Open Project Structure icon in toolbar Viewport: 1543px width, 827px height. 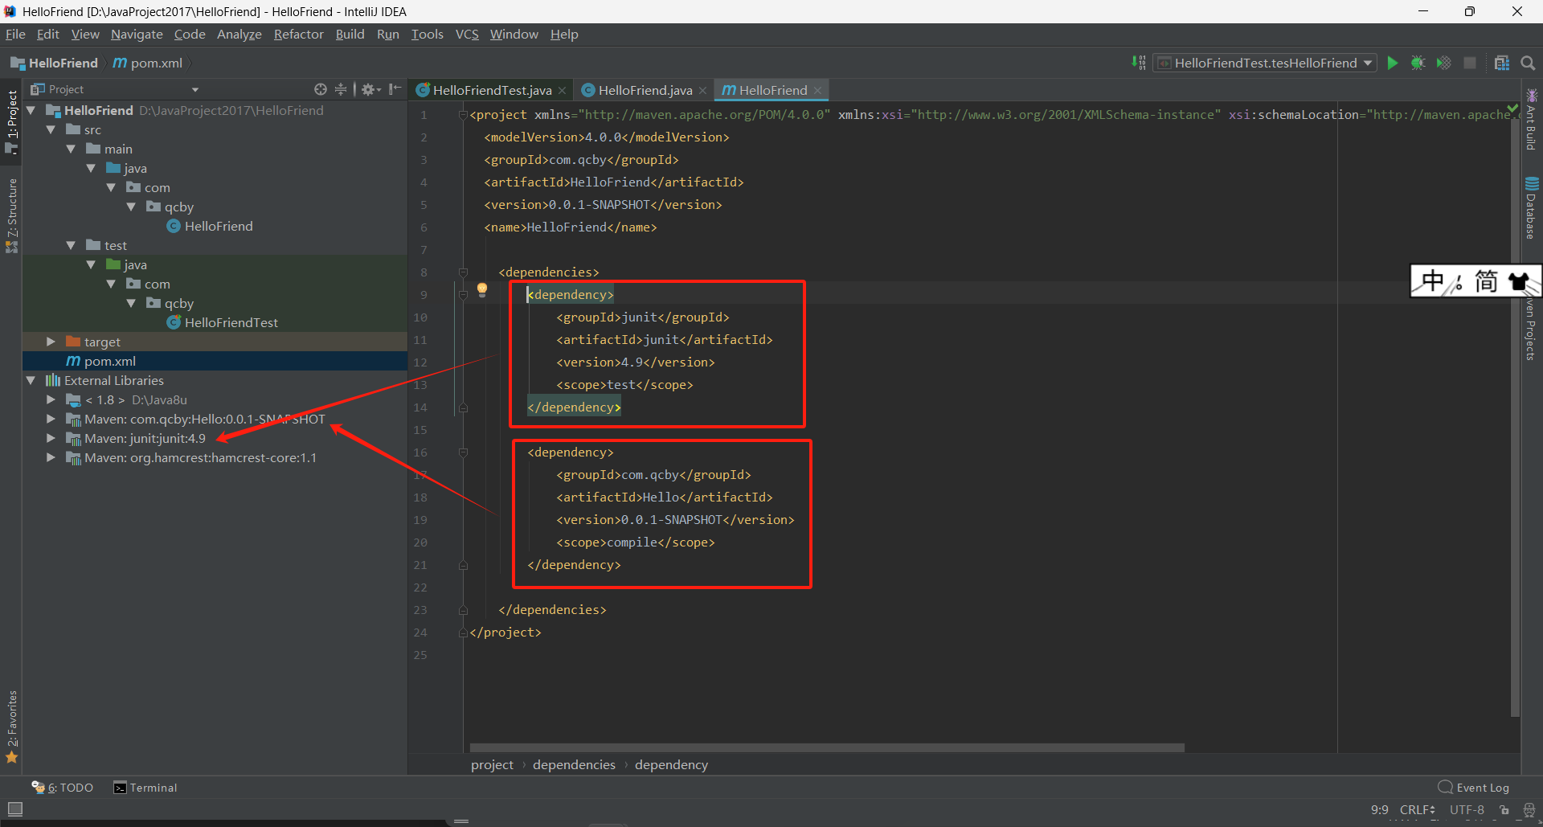[1501, 63]
